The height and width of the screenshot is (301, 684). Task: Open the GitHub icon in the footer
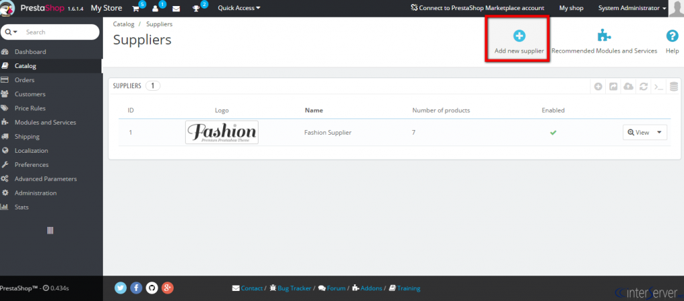pyautogui.click(x=152, y=288)
